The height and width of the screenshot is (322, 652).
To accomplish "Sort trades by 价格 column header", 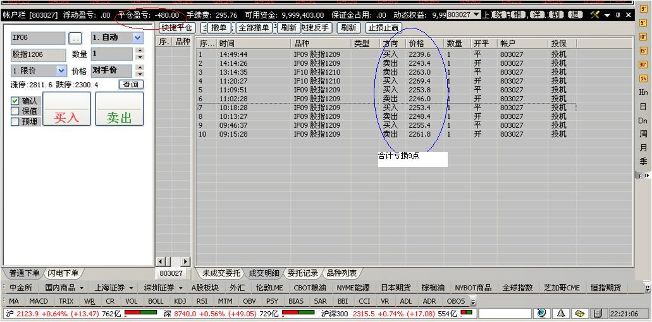I will (424, 43).
